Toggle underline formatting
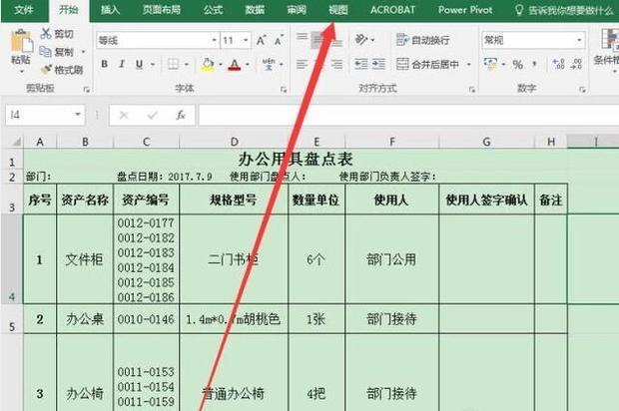The height and width of the screenshot is (411, 619). [x=141, y=64]
